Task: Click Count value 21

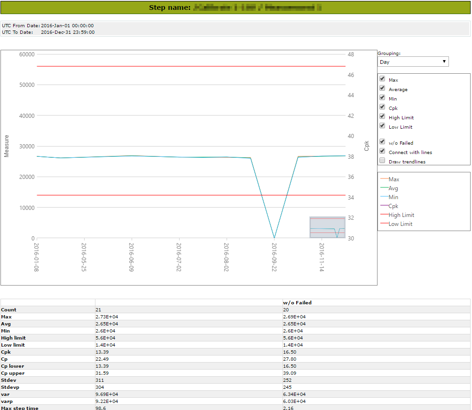Action: click(x=98, y=310)
